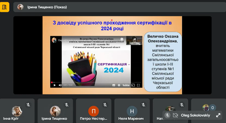Image resolution: width=226 pixels, height=123 pixels.
Task: Select presenter tab Ірина Тищенко (Показ)
Action: pos(47,7)
